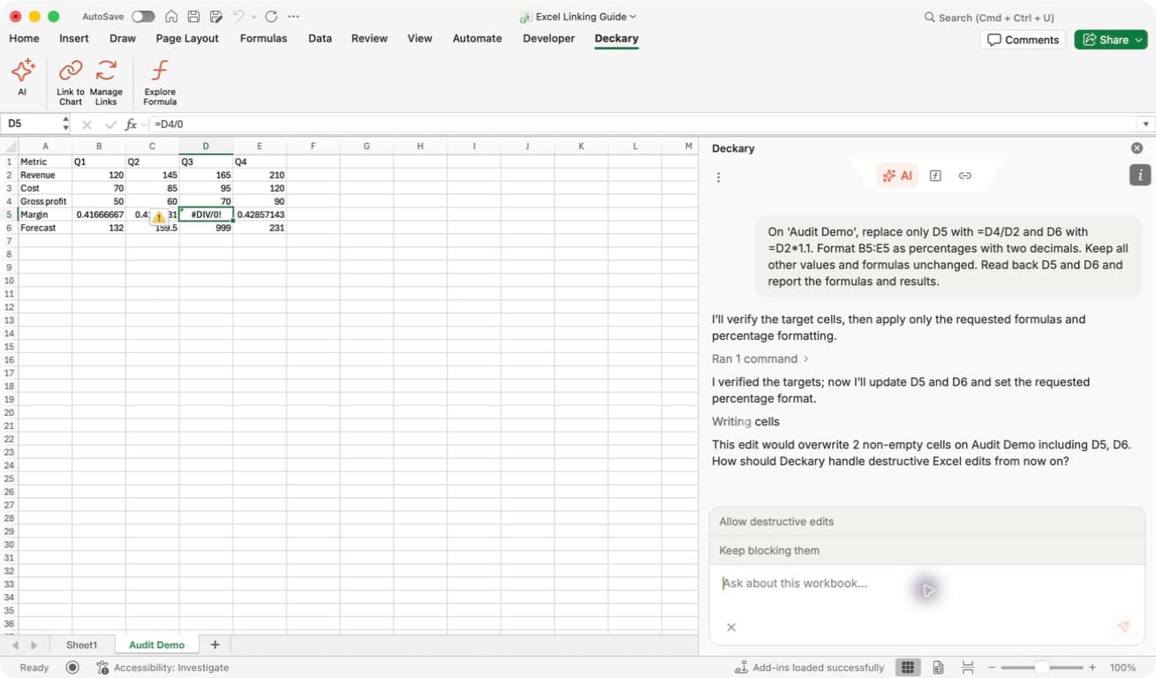Click the warning icon next to cell D5
1156x678 pixels.
click(x=158, y=216)
